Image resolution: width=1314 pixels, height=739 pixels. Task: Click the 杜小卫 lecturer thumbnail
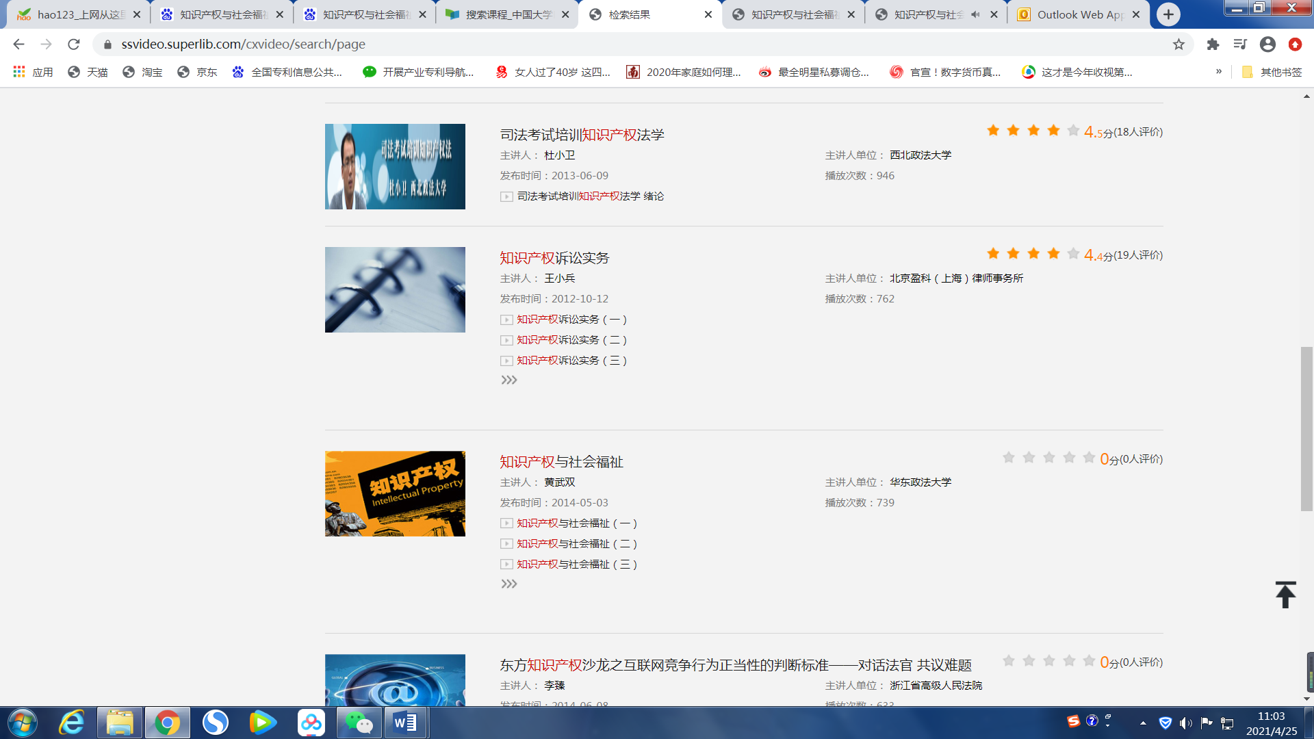[x=395, y=166]
